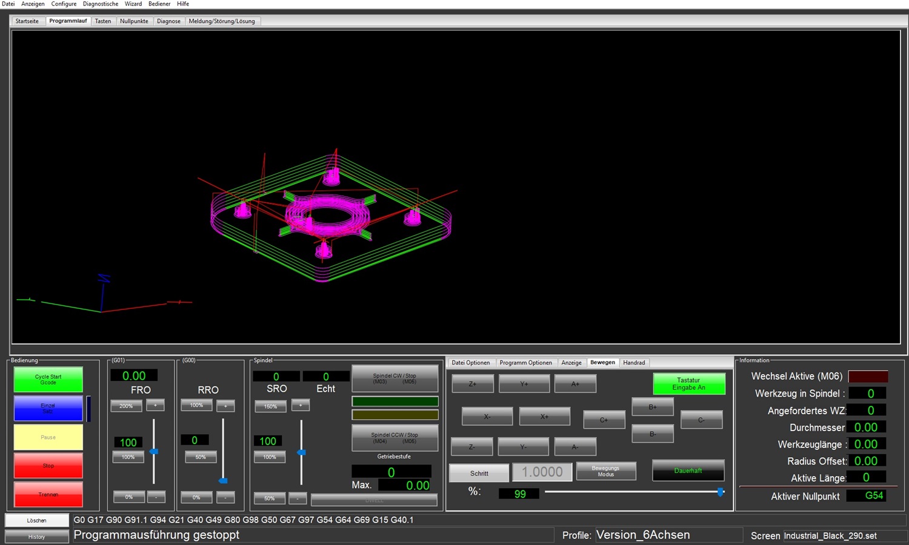Jog with the C- button

(x=702, y=420)
